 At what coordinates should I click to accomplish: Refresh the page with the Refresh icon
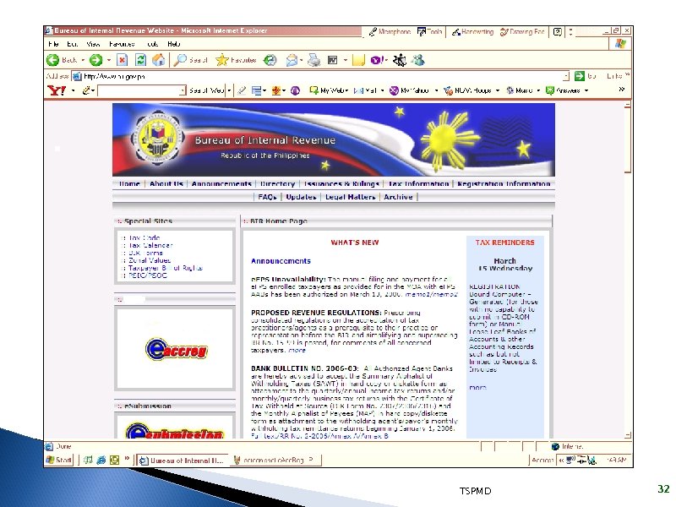click(140, 60)
